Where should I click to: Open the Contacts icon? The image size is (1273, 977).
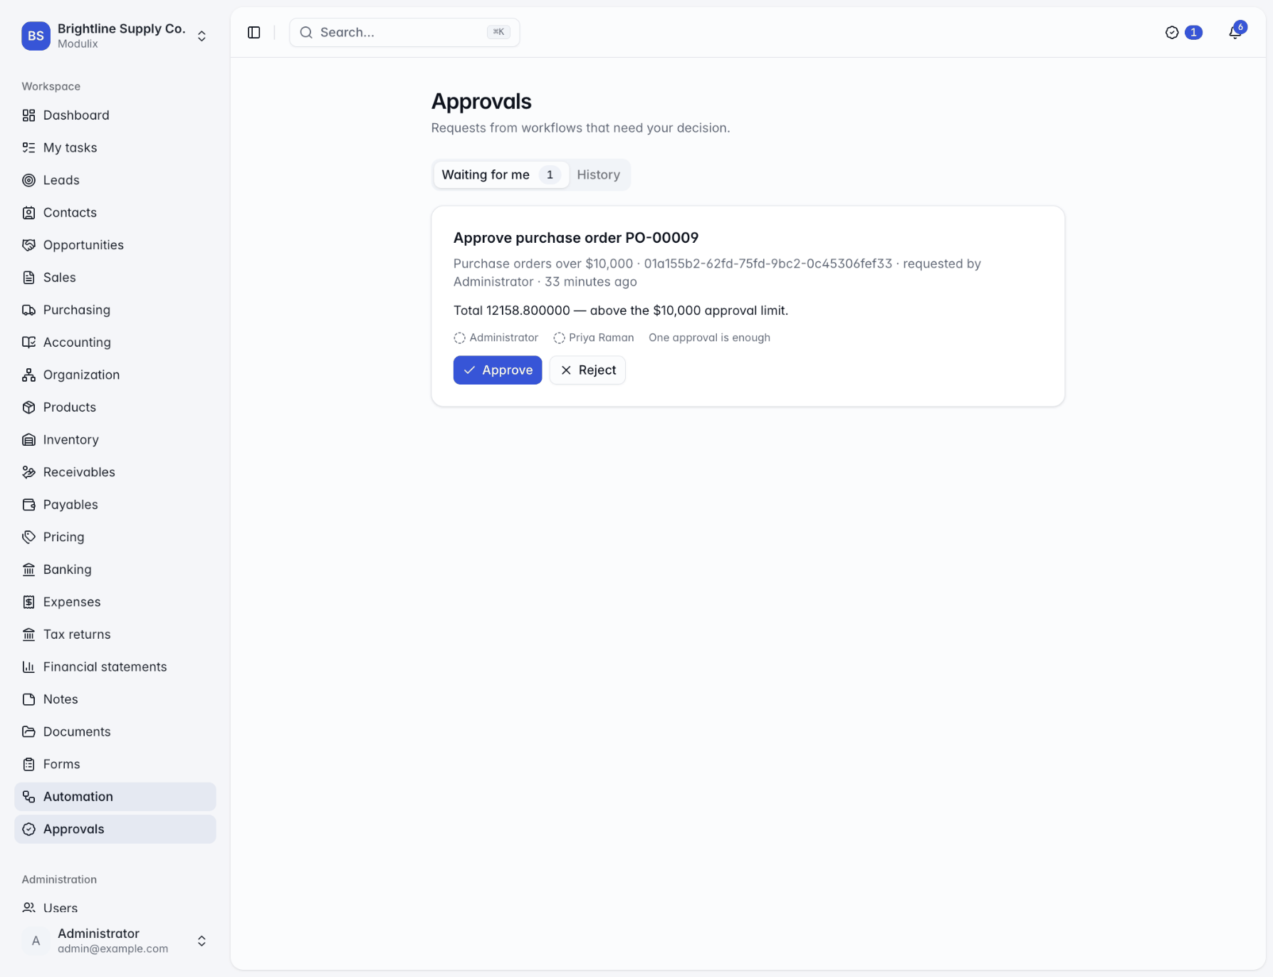pyautogui.click(x=28, y=212)
